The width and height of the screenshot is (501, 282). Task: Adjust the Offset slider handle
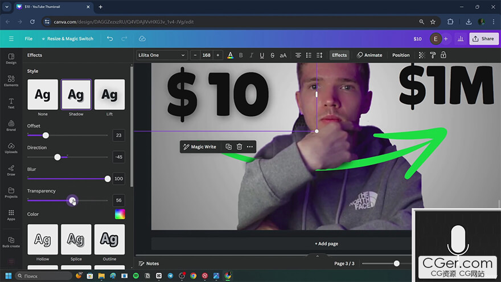[x=46, y=136]
